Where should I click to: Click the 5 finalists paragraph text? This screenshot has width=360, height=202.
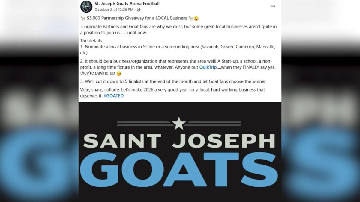[173, 81]
